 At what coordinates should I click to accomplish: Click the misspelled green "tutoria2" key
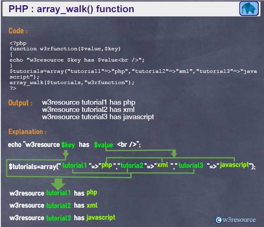coord(132,165)
